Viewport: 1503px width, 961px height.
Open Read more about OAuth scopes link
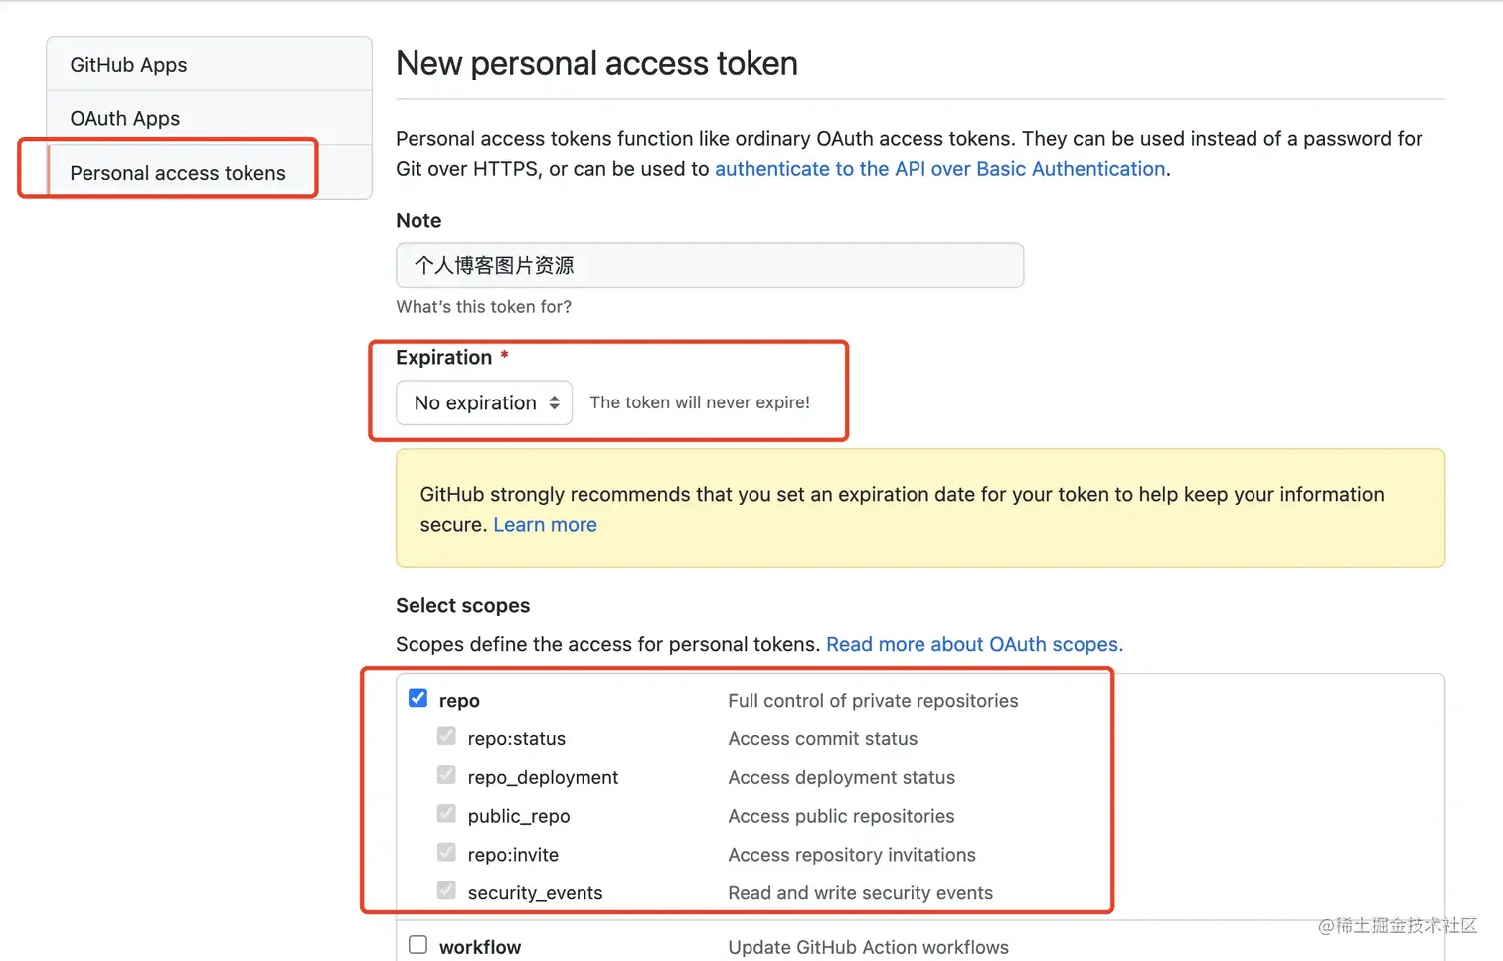pos(974,644)
